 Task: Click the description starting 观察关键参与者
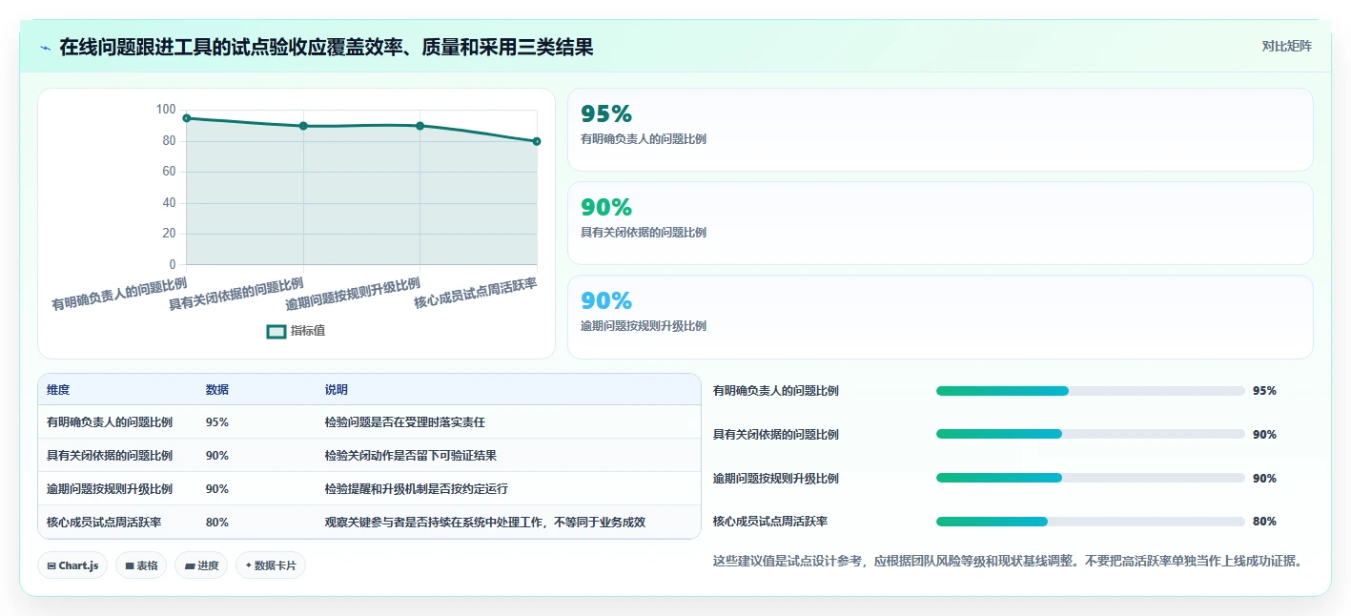485,523
